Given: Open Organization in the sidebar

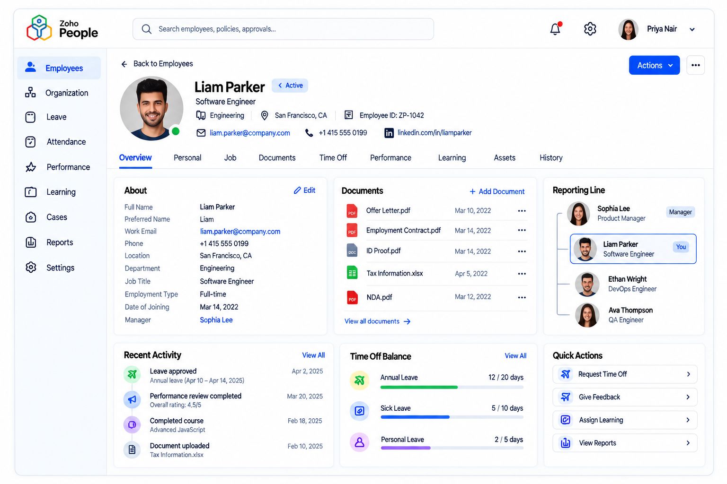Looking at the screenshot, I should click(x=59, y=93).
